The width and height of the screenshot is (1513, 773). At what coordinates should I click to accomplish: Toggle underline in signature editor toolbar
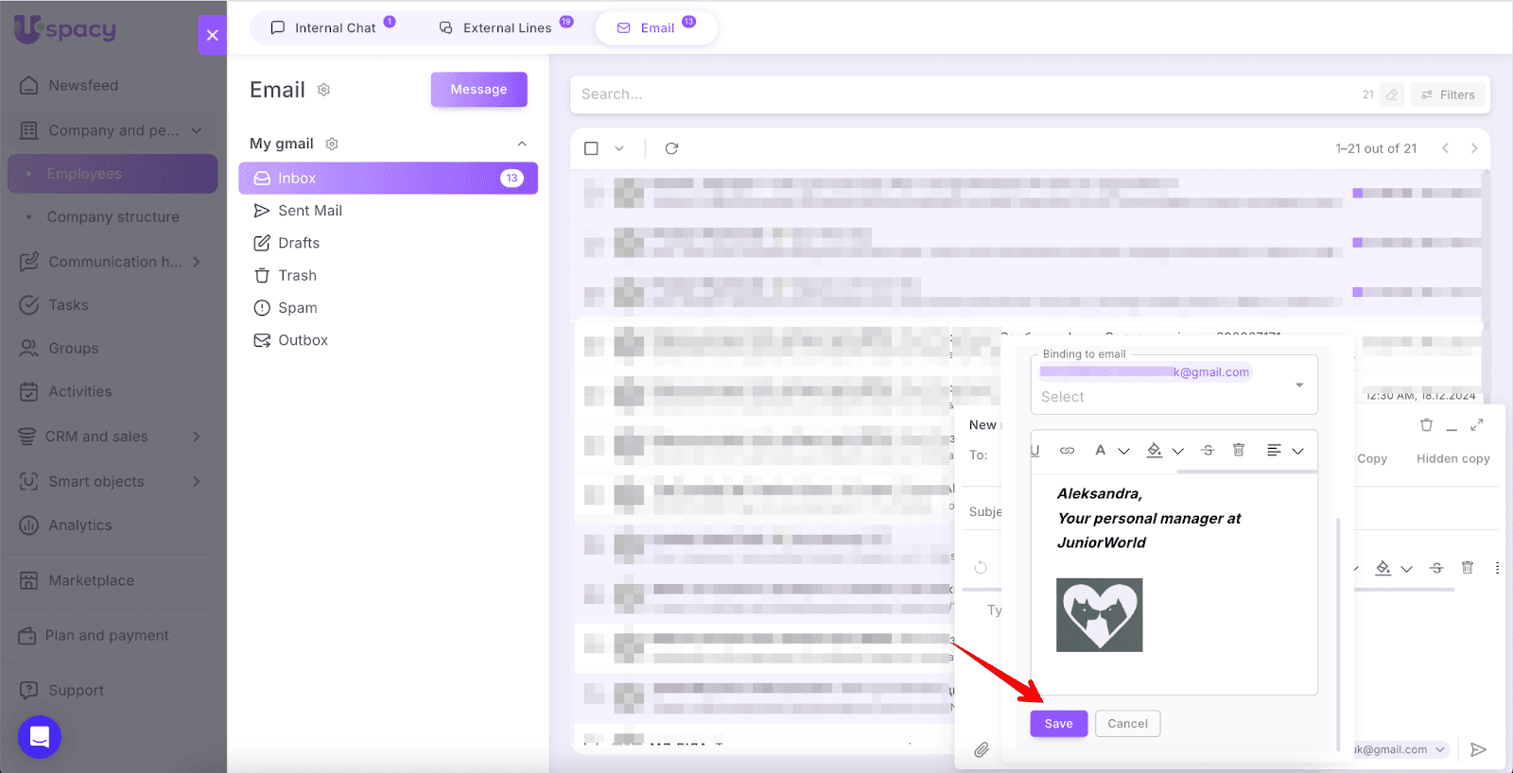[x=1035, y=451]
